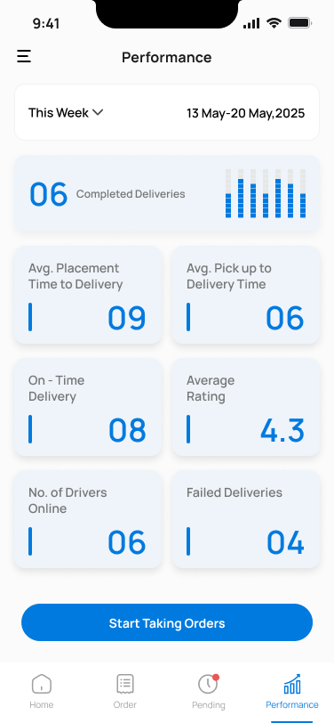Open the Completed Deliveries card
The height and width of the screenshot is (723, 334).
pos(167,194)
